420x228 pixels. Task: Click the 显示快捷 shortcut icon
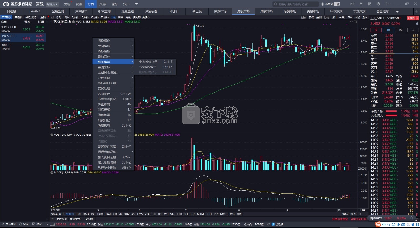[x=3, y=224]
